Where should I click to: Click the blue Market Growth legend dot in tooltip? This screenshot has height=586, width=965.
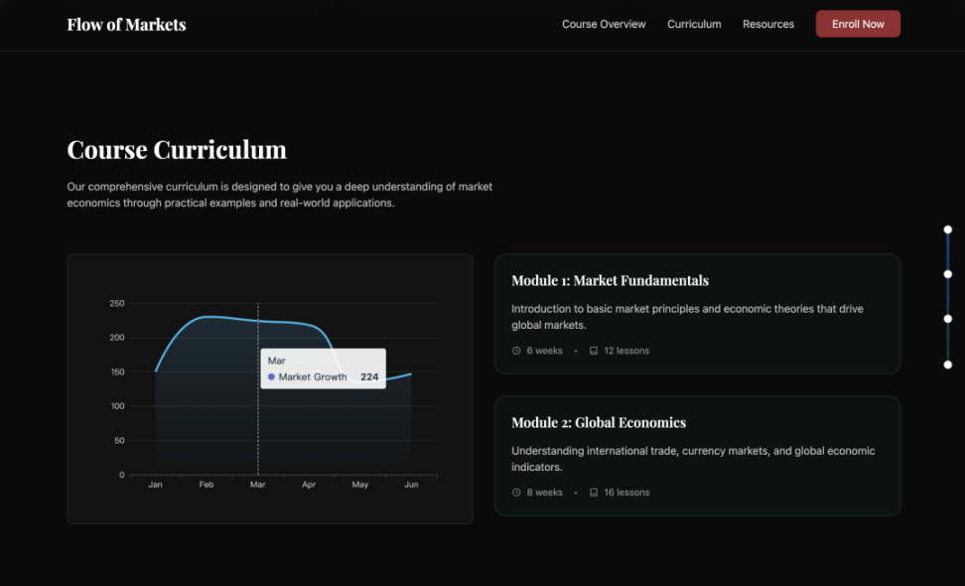coord(271,376)
